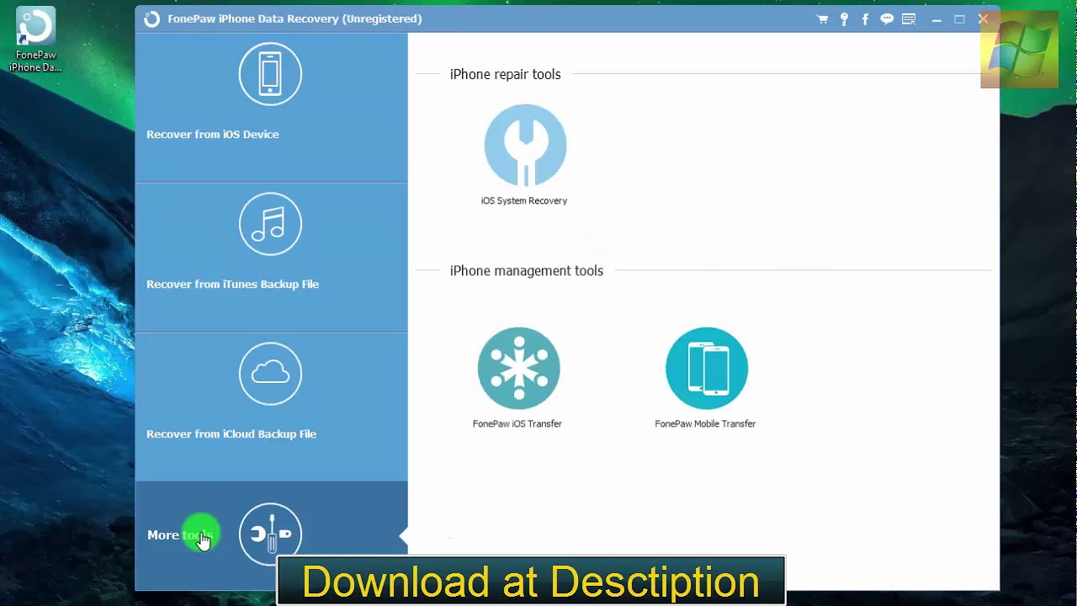Minimize the FonePaw window
This screenshot has height=606, width=1077.
click(936, 19)
